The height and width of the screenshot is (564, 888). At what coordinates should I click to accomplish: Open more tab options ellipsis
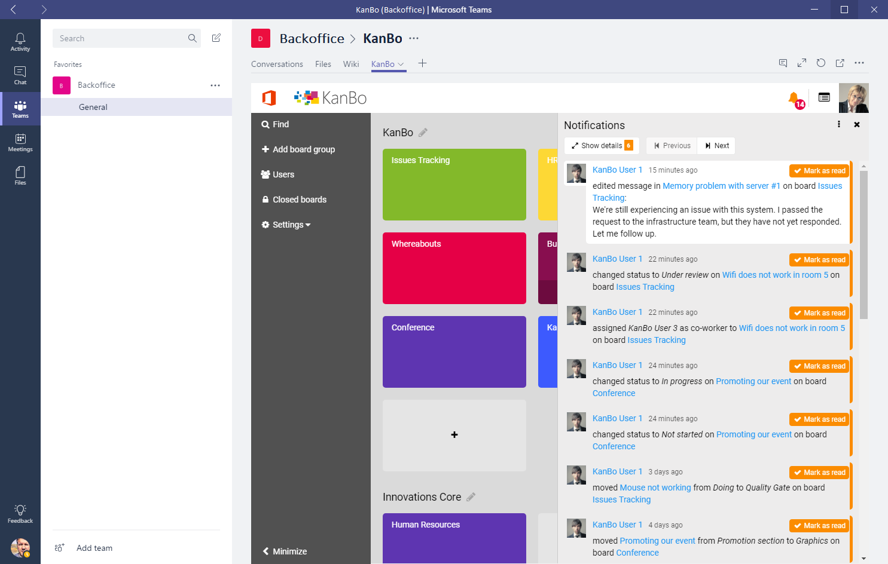pyautogui.click(x=859, y=63)
